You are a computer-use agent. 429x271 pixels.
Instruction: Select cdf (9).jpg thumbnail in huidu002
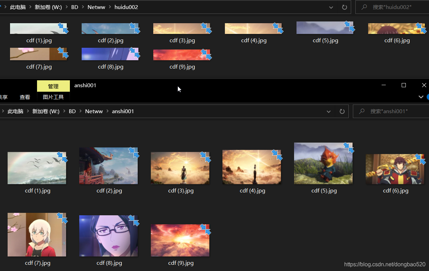click(182, 55)
